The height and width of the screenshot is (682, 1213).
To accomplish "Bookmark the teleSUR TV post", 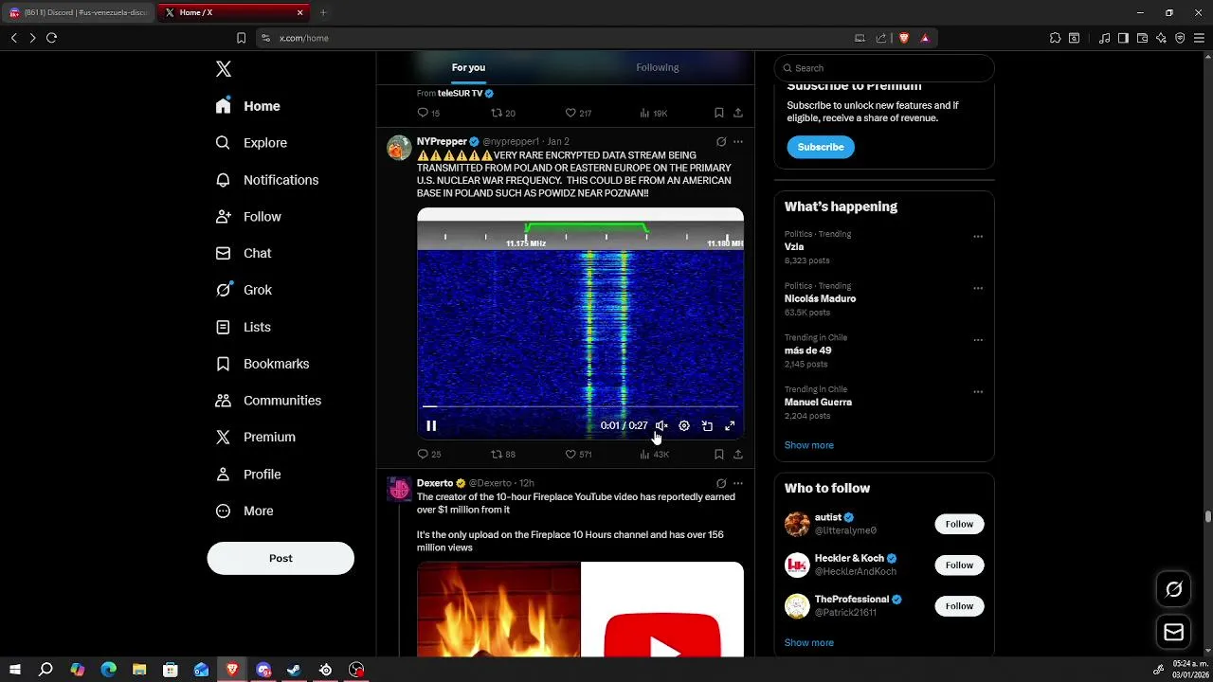I will (718, 113).
